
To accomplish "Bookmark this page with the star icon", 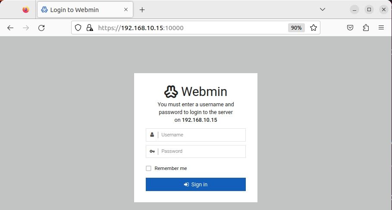I will pos(314,28).
